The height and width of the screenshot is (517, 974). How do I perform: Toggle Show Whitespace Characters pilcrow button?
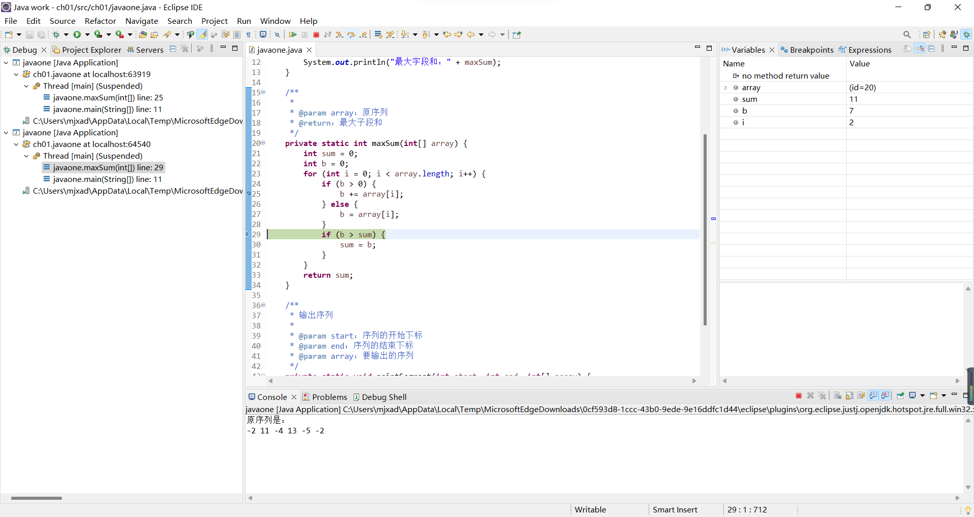[x=248, y=34]
